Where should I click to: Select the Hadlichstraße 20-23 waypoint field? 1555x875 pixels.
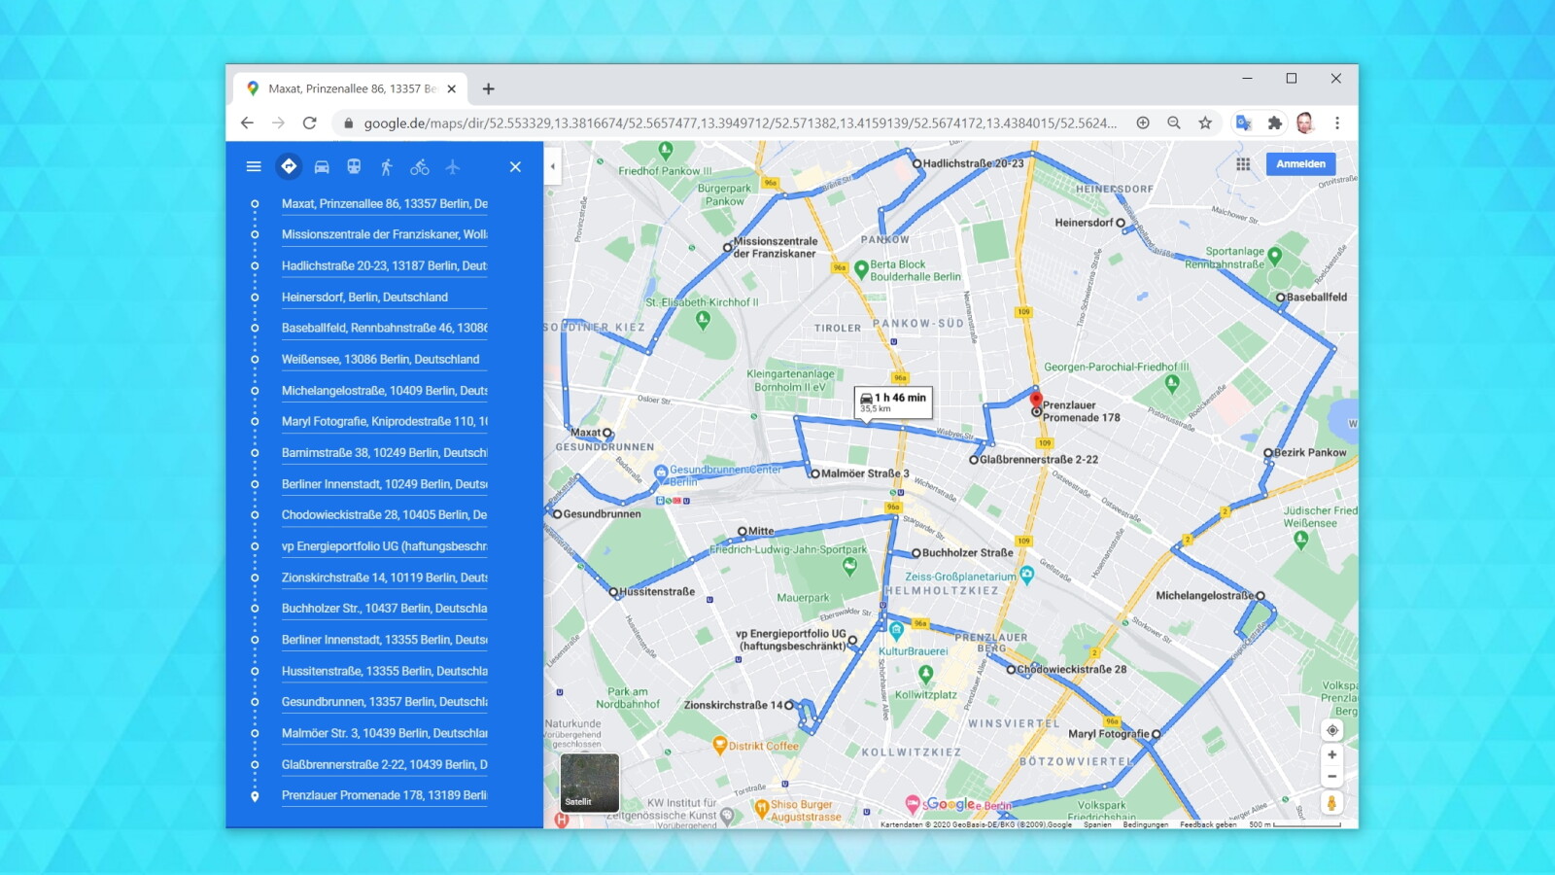click(x=384, y=265)
